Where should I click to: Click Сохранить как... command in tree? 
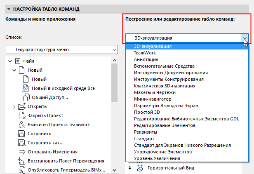45,143
